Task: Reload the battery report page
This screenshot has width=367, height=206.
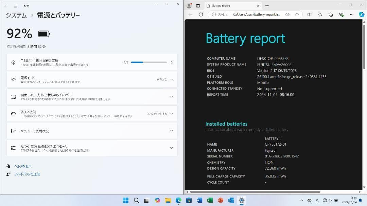Action: (x=201, y=15)
